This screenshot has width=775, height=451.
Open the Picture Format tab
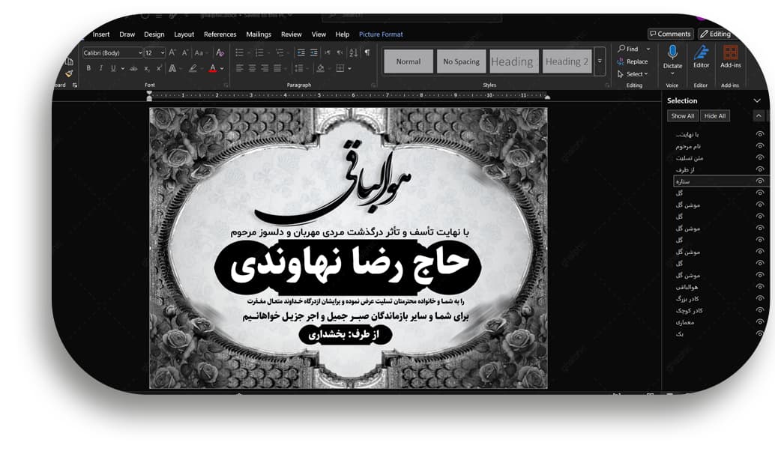tap(381, 34)
